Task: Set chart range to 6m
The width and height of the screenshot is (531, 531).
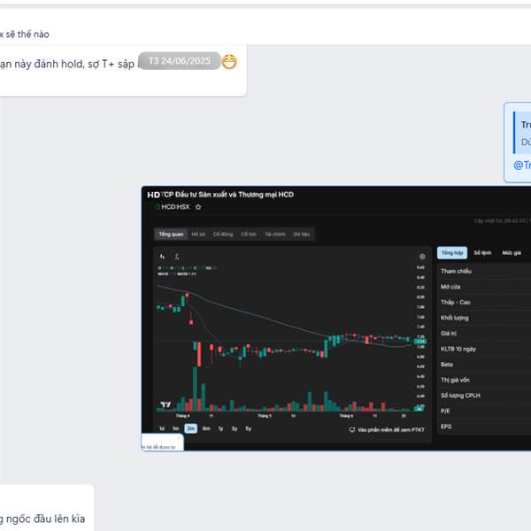Action: coord(206,428)
